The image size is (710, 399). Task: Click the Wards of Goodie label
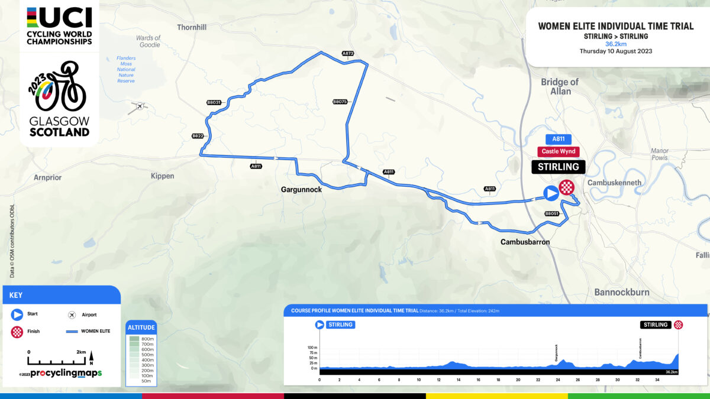pos(149,41)
